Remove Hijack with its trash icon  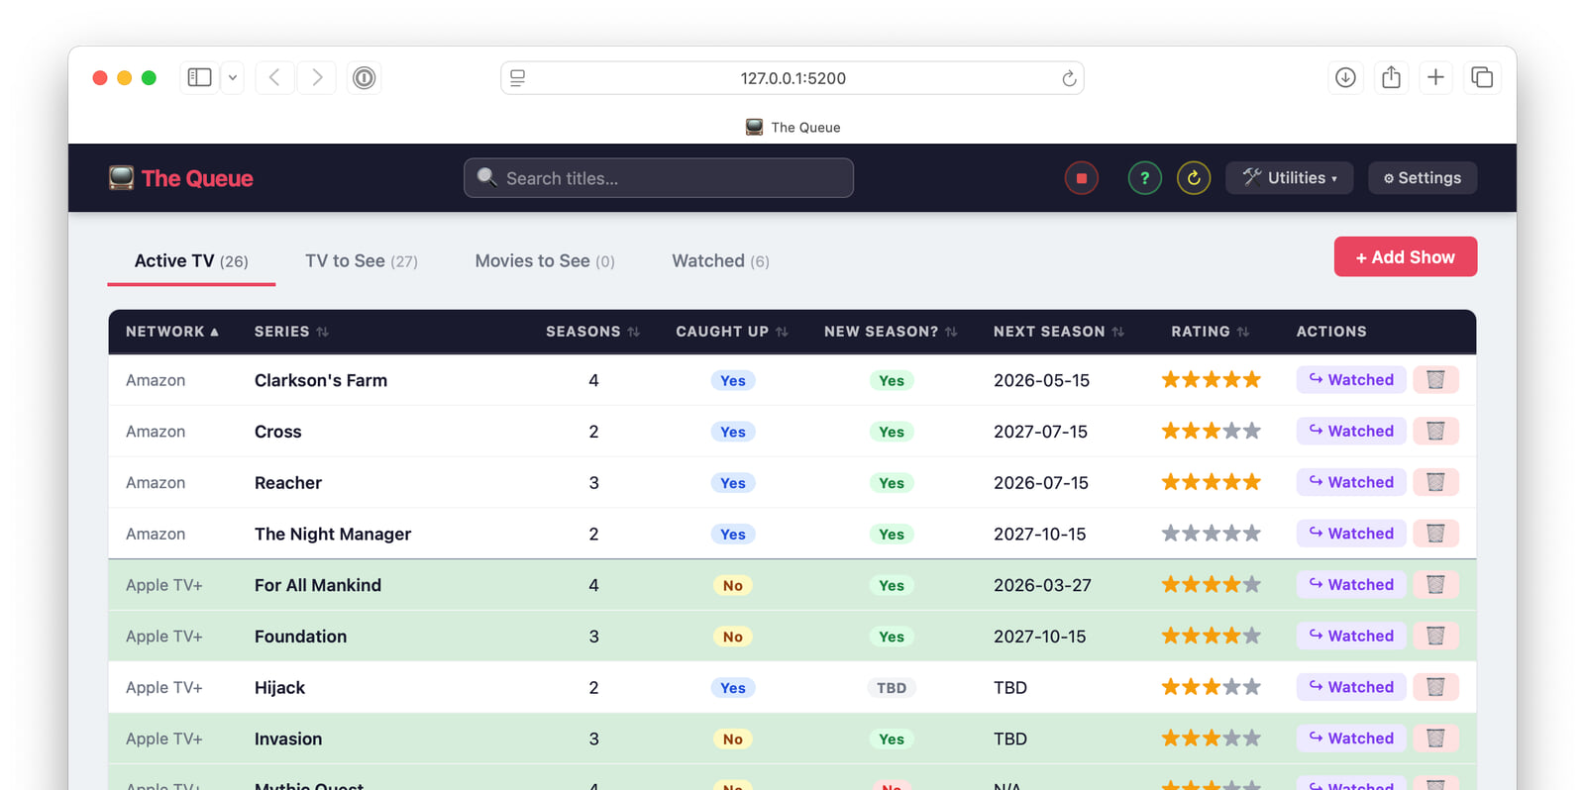pos(1434,687)
